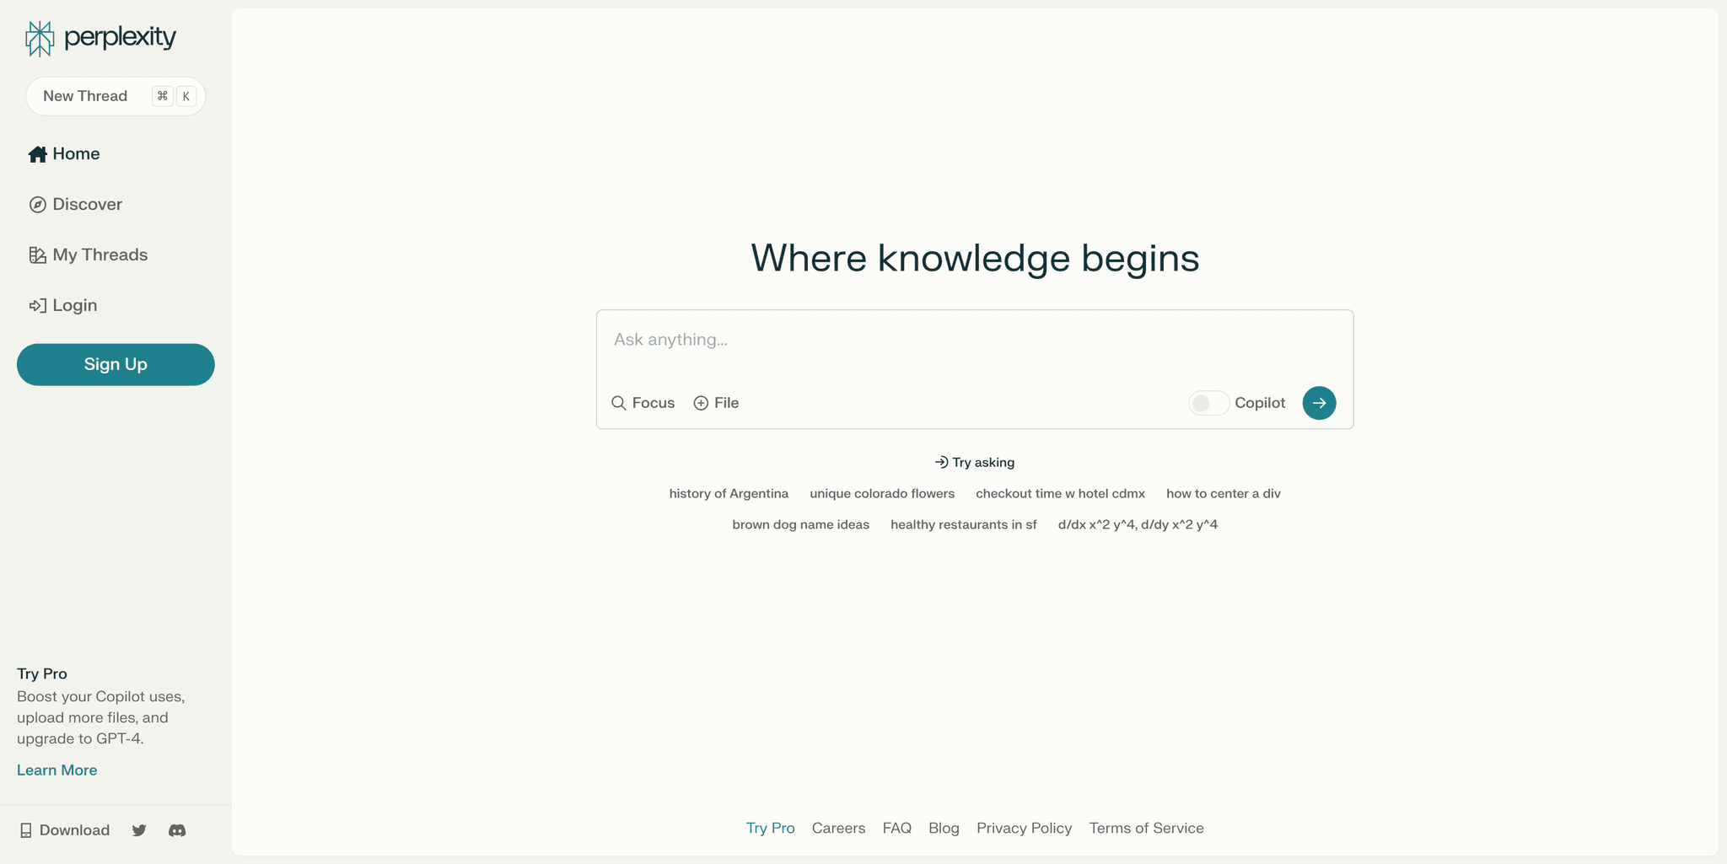
Task: Click the Focus magnifier icon
Action: point(619,403)
